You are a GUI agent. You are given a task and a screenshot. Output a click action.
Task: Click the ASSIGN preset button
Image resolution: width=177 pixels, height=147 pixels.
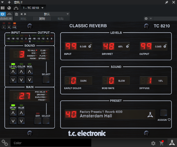pyautogui.click(x=163, y=113)
